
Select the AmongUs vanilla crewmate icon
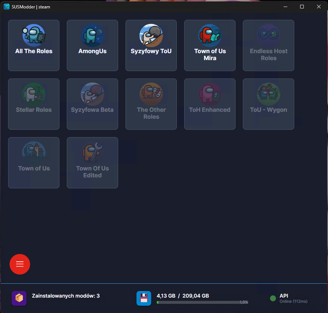[92, 35]
